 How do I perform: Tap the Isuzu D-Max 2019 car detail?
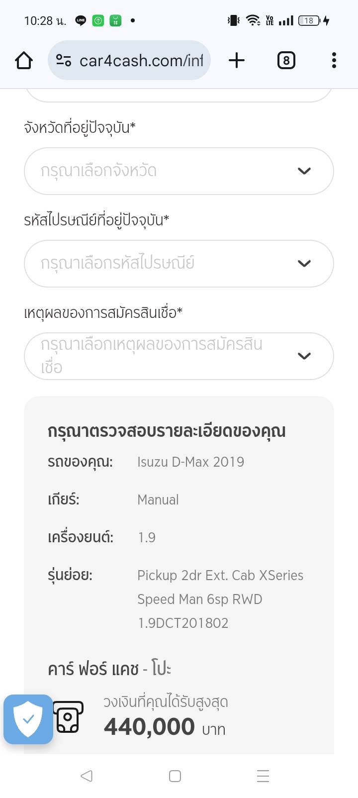[190, 462]
